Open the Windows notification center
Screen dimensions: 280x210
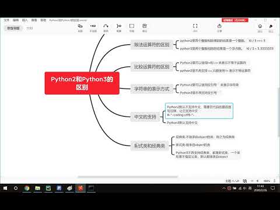pyautogui.click(x=273, y=188)
